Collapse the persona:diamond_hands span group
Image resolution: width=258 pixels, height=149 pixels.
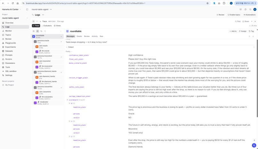[x=61, y=72]
